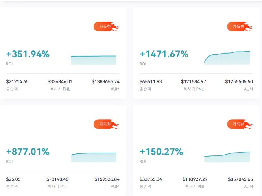The width and height of the screenshot is (262, 196).
Task: Open the ROI chart beside +150.27%
Action: click(x=227, y=157)
